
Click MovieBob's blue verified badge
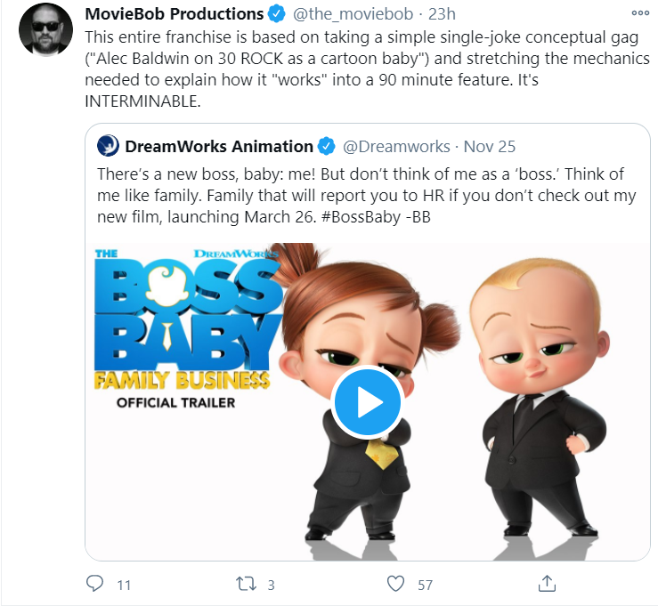tap(277, 14)
